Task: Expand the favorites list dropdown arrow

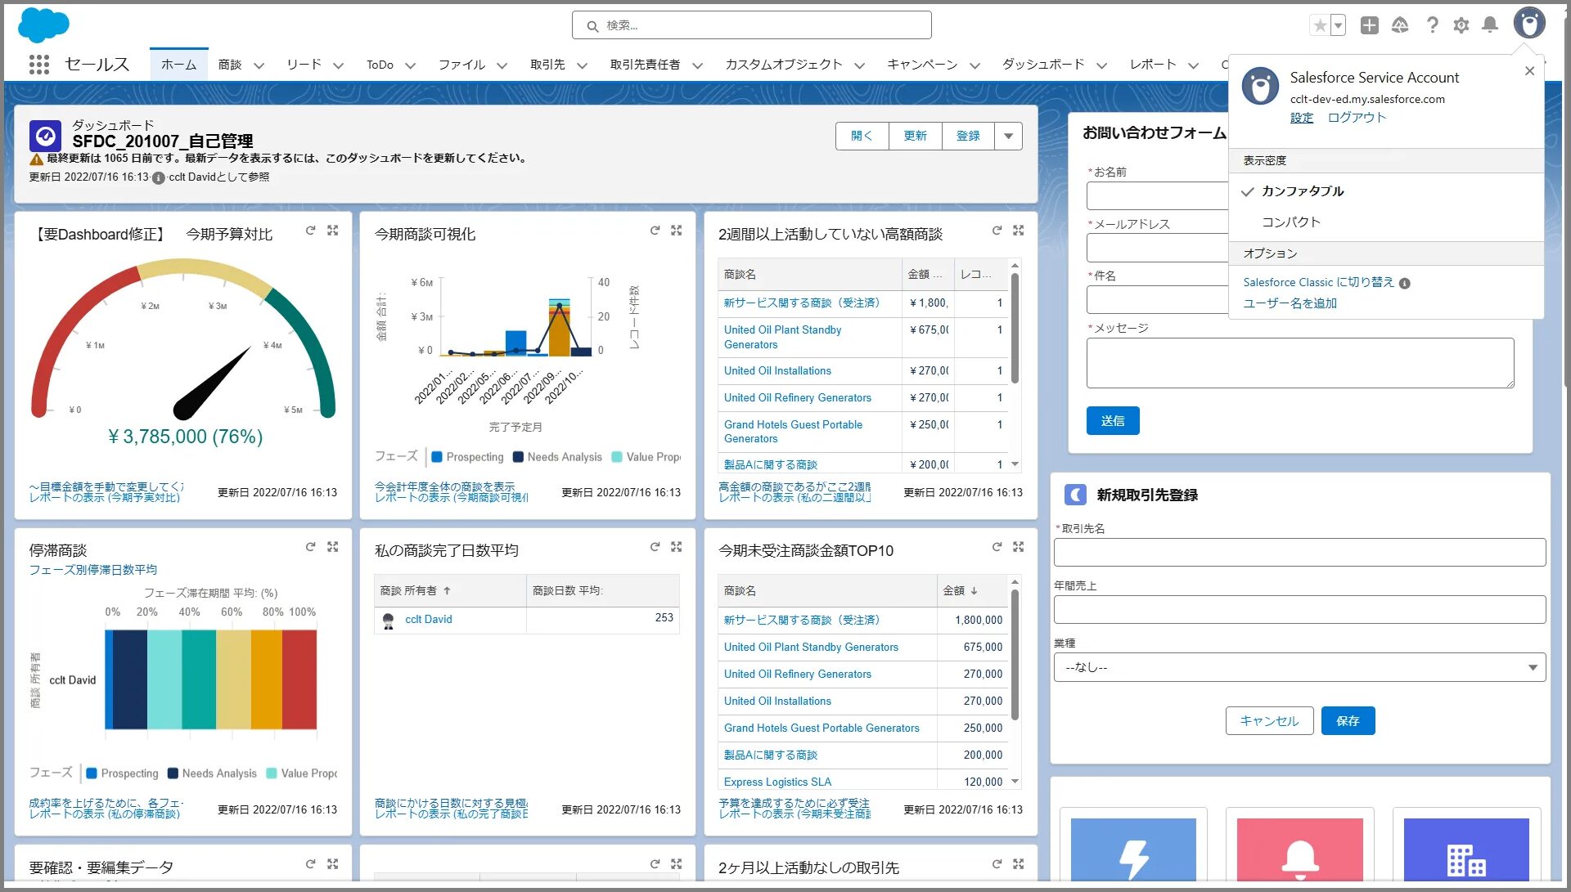Action: 1339,25
